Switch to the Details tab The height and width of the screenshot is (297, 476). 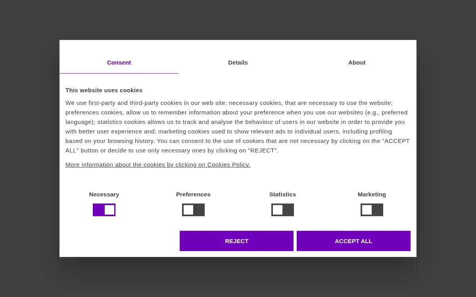click(x=238, y=63)
